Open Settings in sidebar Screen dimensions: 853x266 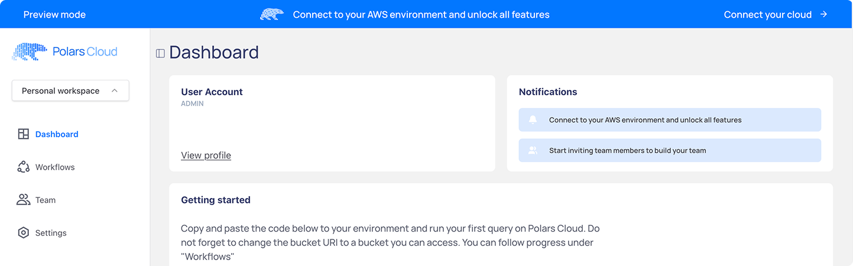(x=51, y=233)
